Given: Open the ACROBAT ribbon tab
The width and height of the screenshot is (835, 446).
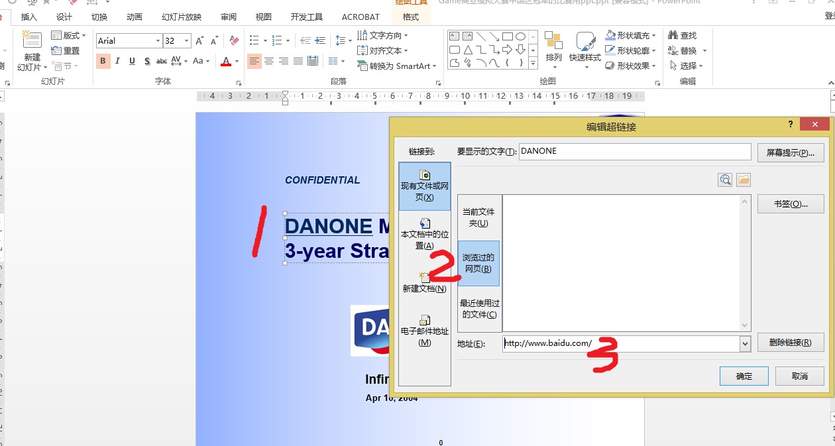Looking at the screenshot, I should click(361, 17).
